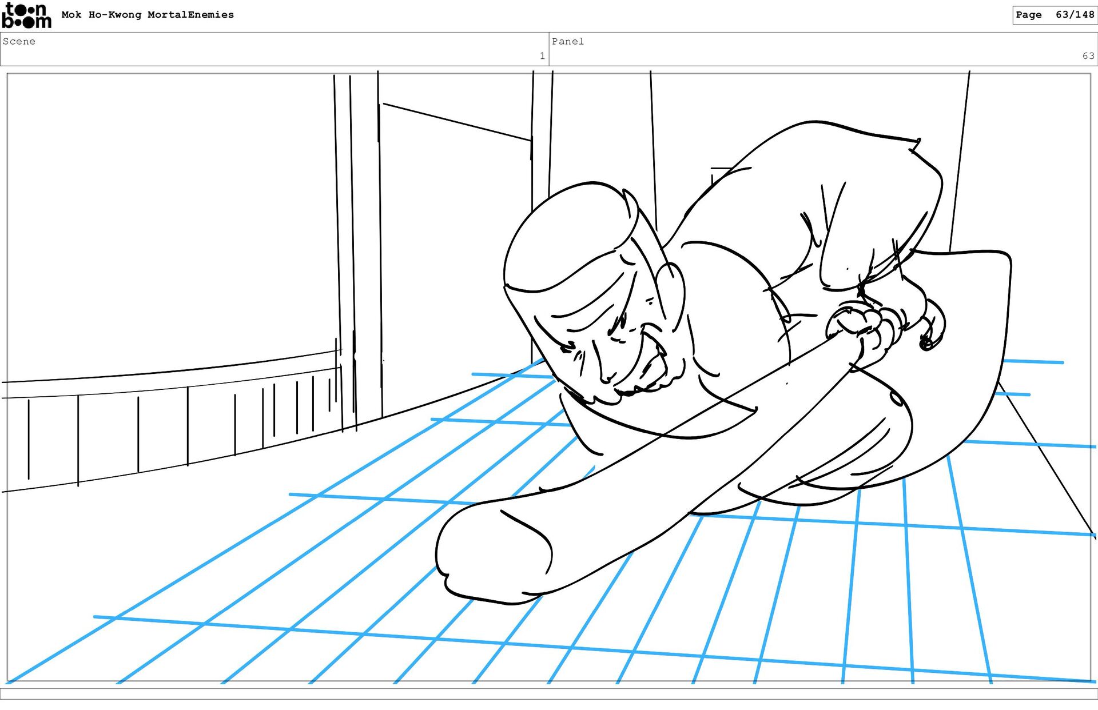
Task: Click the Mok Ho-Kwong MortalEnemies title
Action: [x=148, y=15]
